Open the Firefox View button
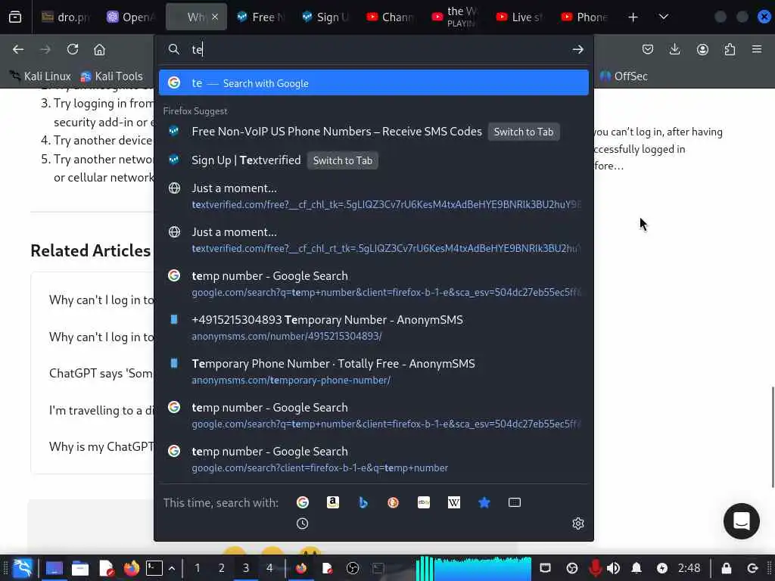 (x=15, y=17)
